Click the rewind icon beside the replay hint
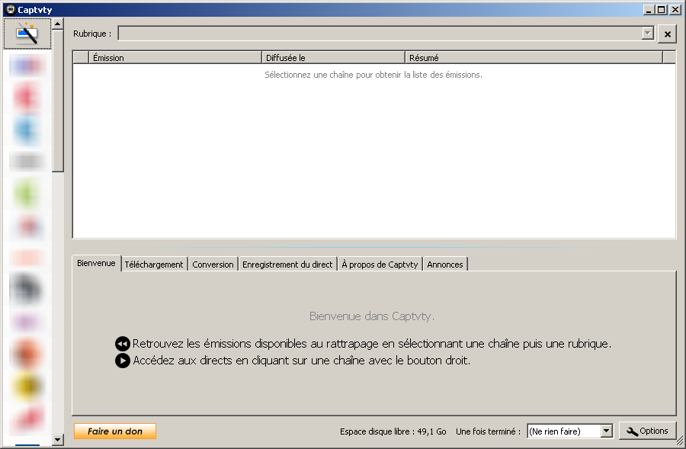Screen dimensions: 686x449 123,344
